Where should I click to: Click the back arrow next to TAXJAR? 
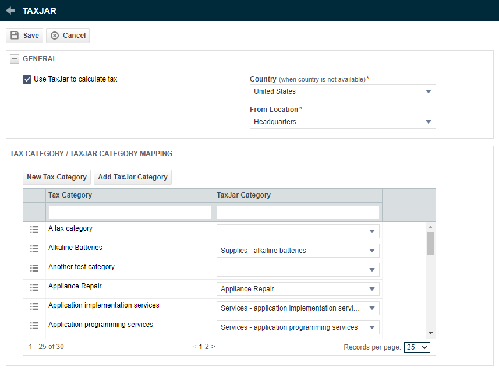[10, 10]
